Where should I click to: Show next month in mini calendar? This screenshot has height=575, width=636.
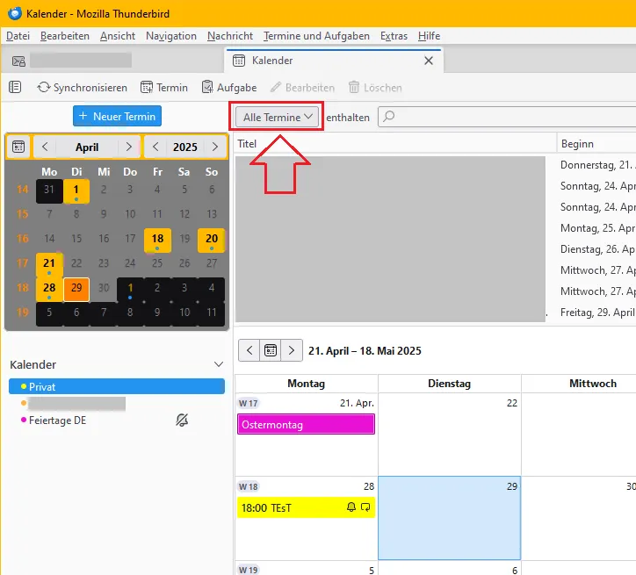[129, 147]
